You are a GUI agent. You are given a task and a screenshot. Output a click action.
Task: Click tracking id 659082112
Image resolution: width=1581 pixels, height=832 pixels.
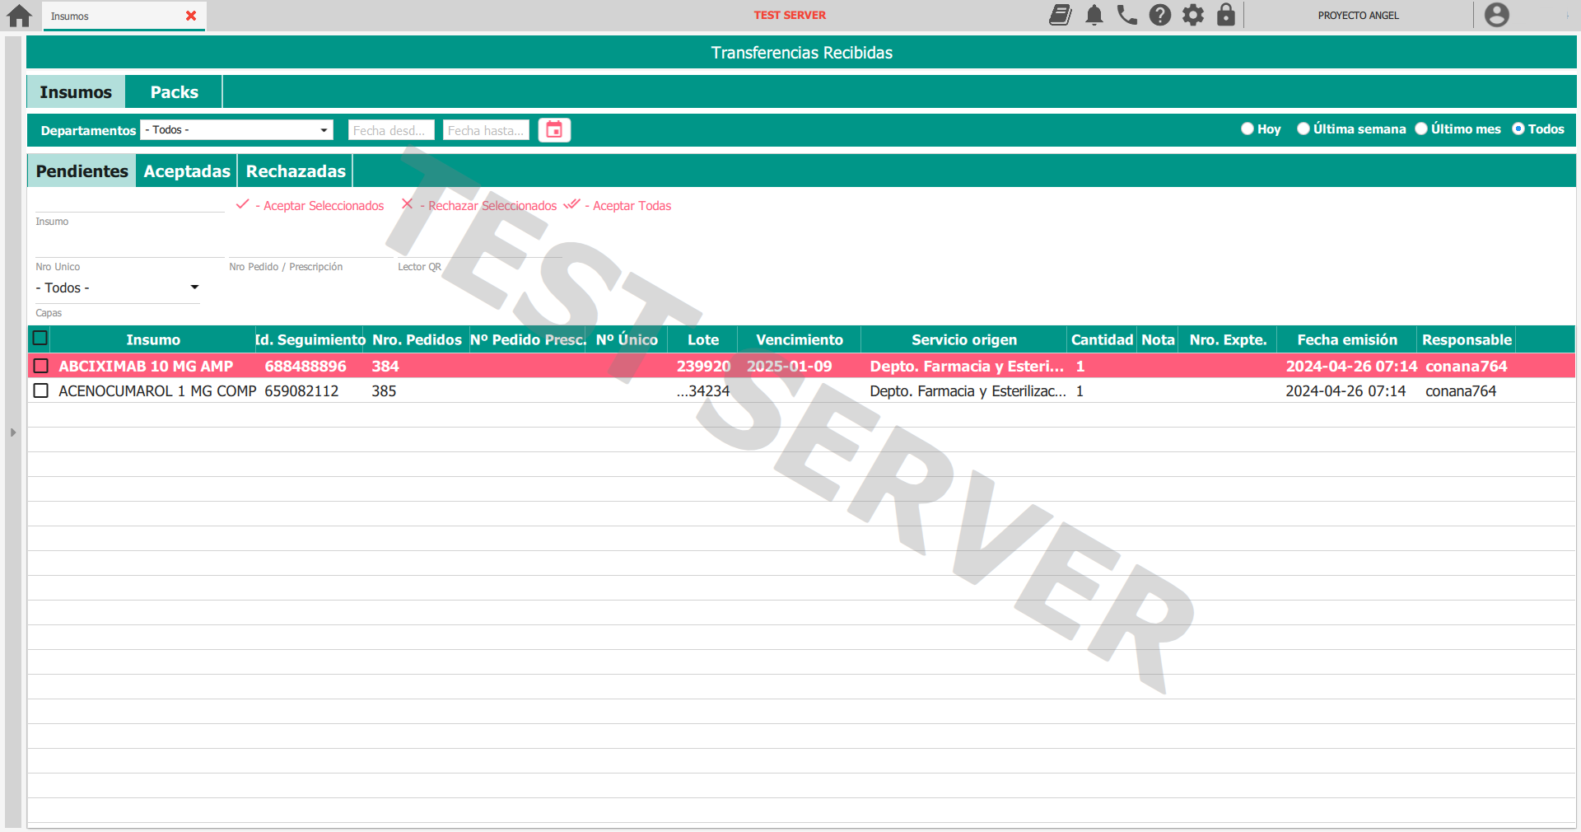point(301,390)
